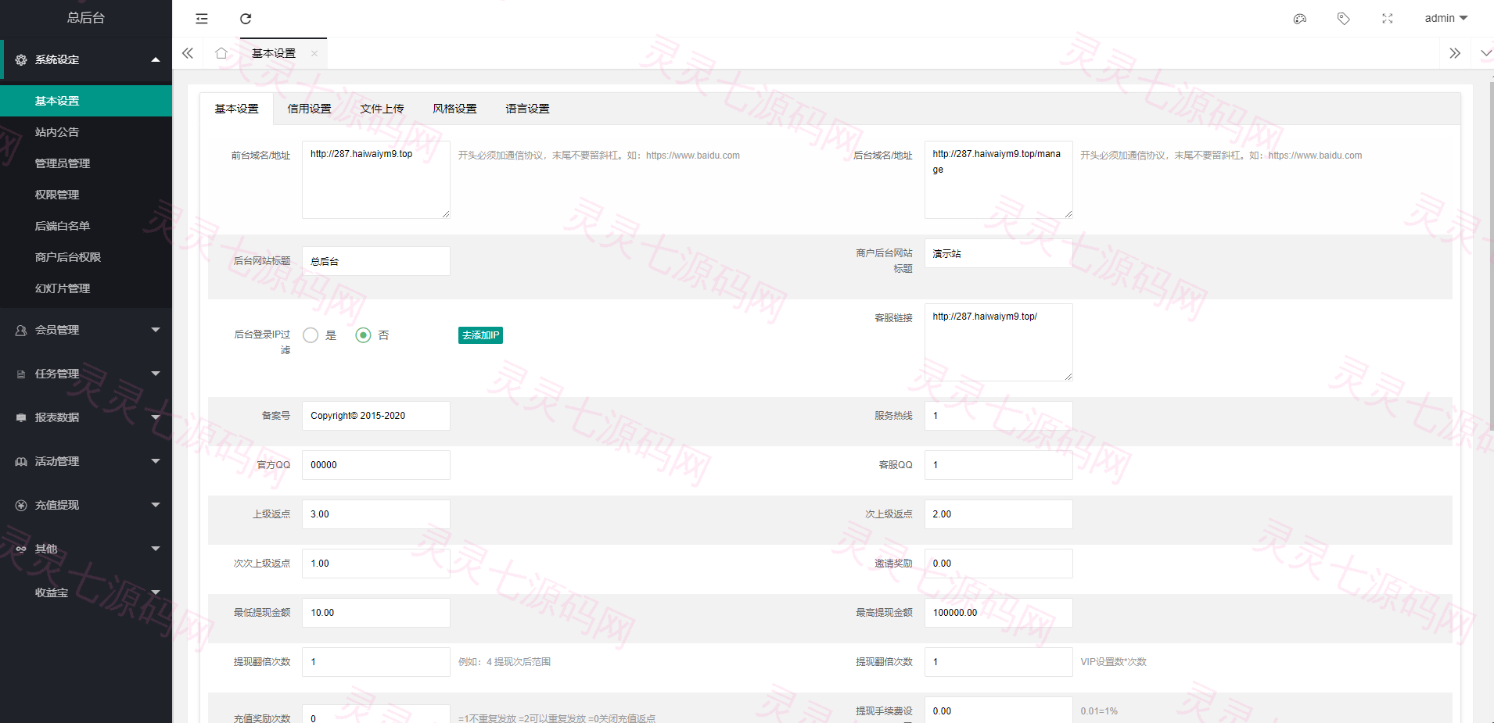The height and width of the screenshot is (723, 1494).
Task: Click the list icon beside 任务管理
Action: coord(21,374)
